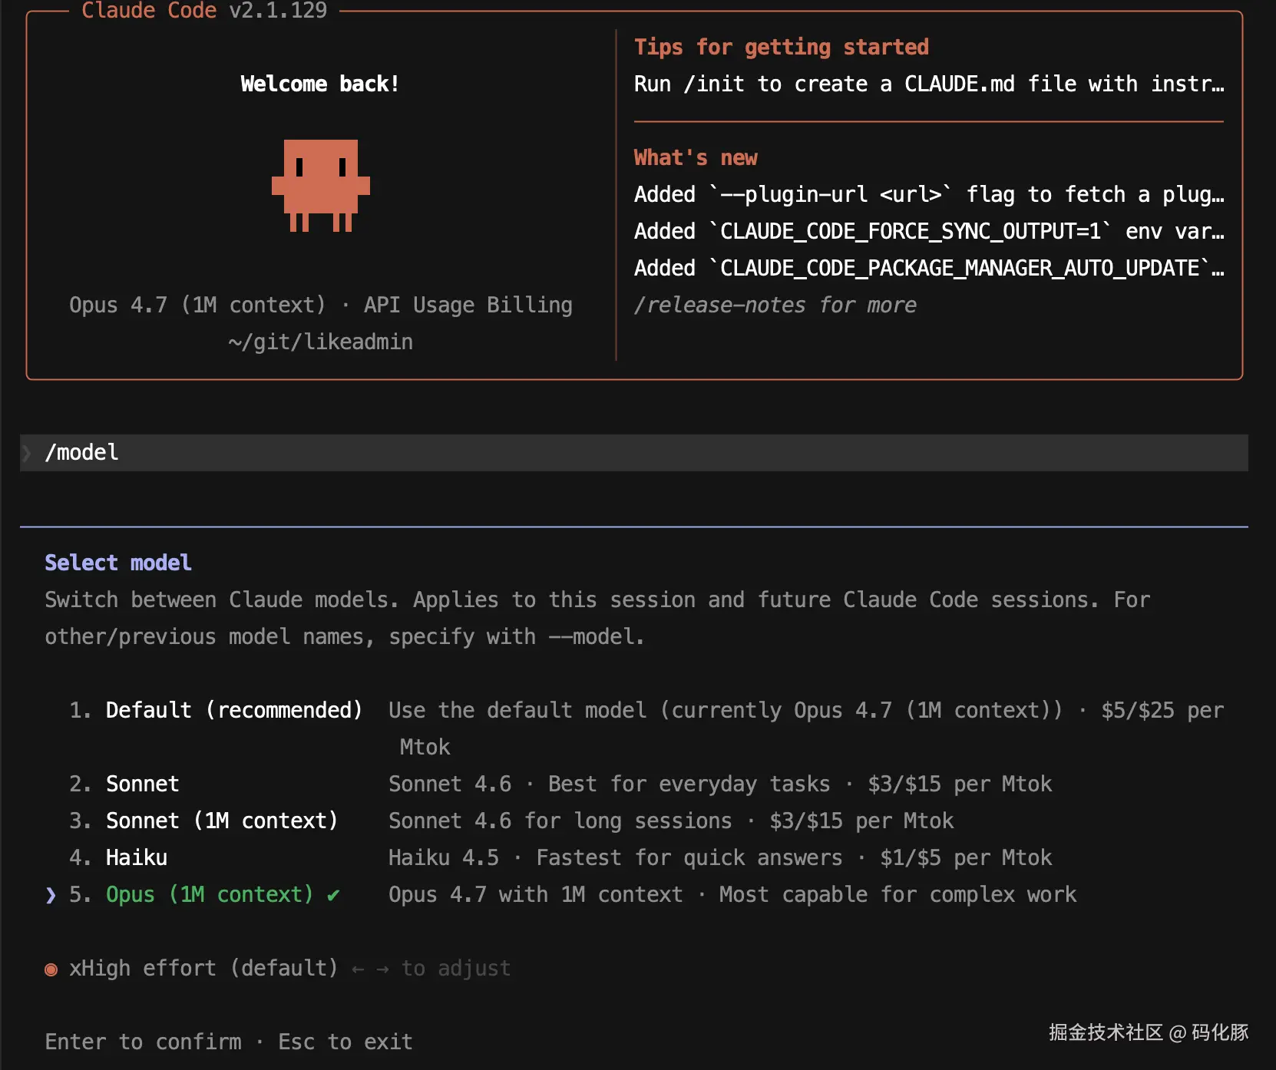Click the selection arrow before option 5

pos(51,895)
